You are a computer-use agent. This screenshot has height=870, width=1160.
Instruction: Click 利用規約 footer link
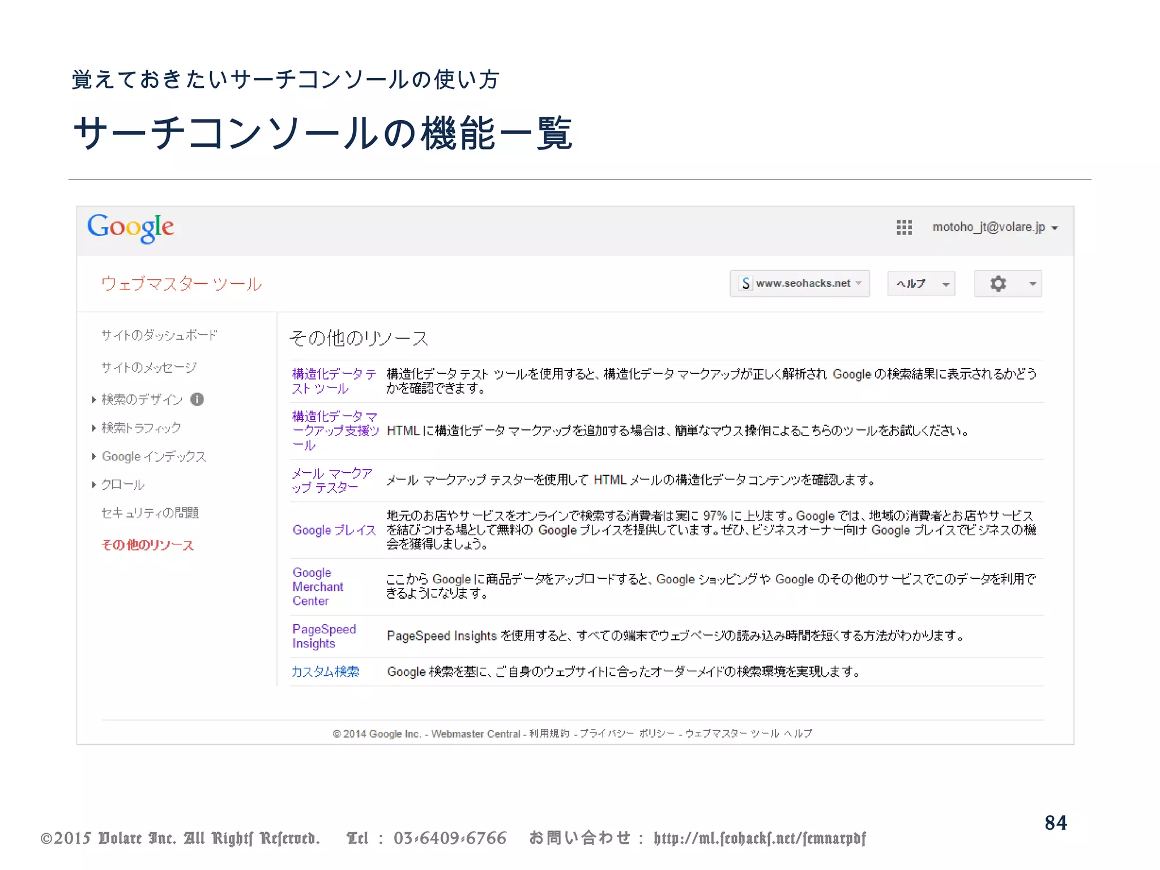(549, 734)
